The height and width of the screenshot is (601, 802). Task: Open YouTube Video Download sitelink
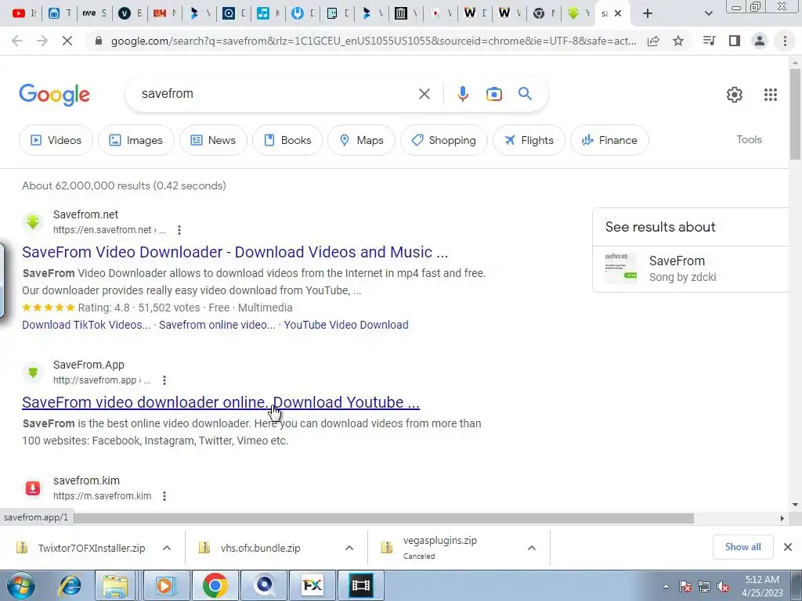346,325
